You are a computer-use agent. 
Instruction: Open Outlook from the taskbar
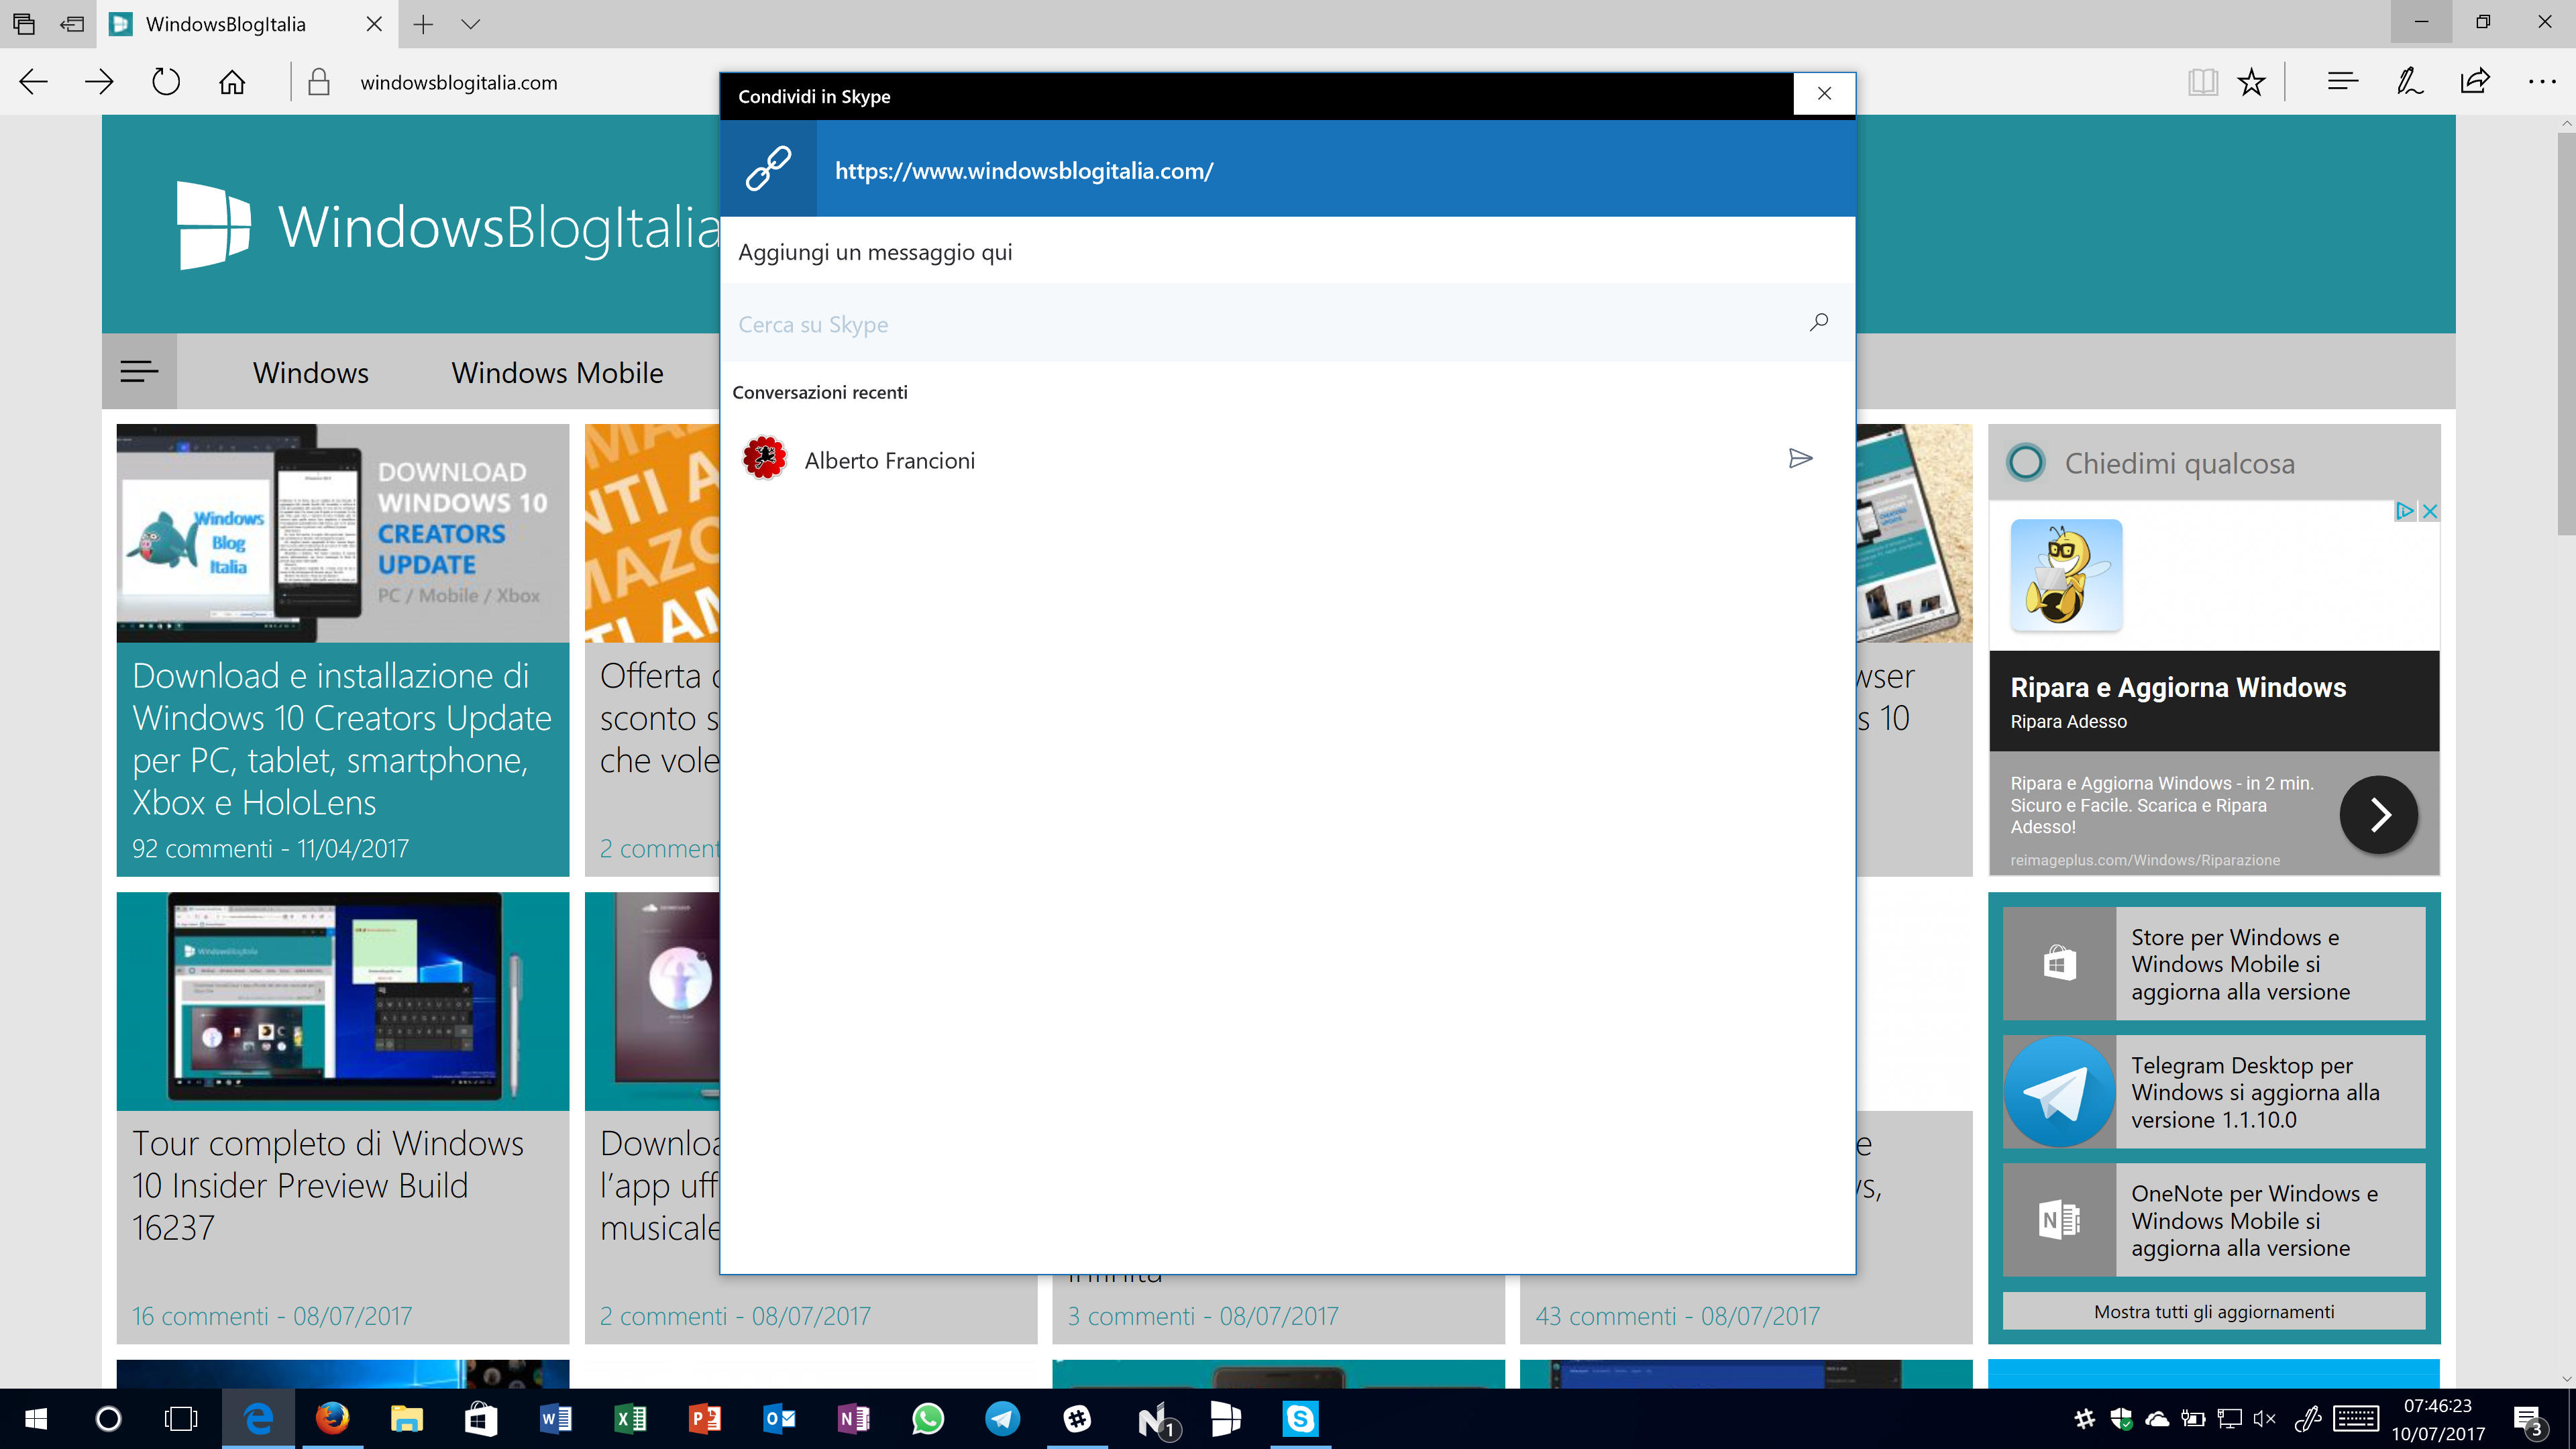tap(779, 1419)
